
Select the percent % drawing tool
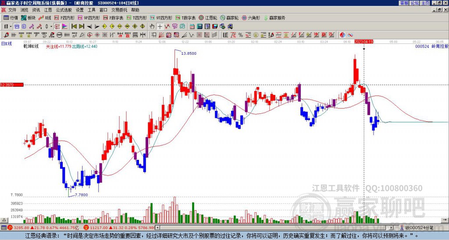click(x=241, y=35)
